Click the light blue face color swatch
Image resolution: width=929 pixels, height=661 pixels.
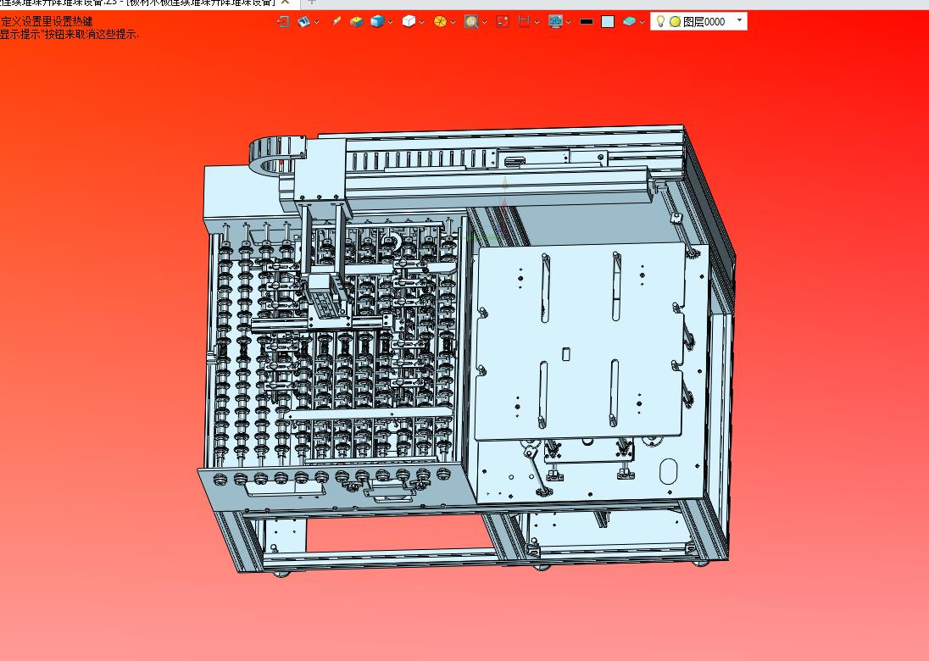point(608,22)
